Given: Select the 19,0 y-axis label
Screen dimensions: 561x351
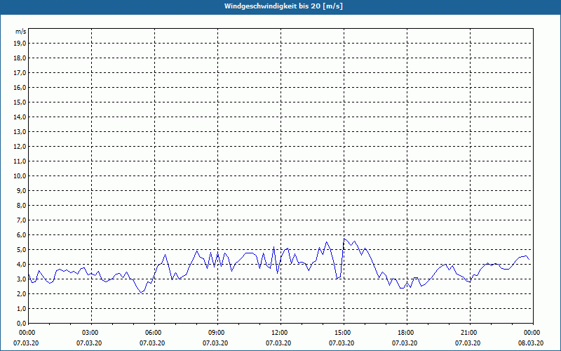Looking at the screenshot, I should tap(20, 44).
